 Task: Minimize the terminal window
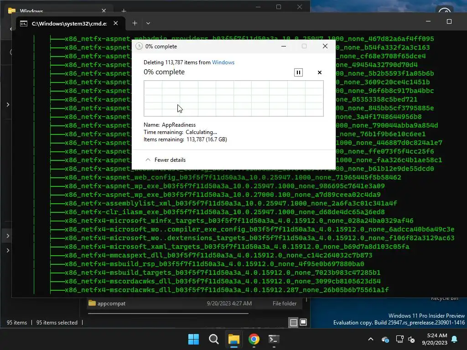pyautogui.click(x=428, y=21)
